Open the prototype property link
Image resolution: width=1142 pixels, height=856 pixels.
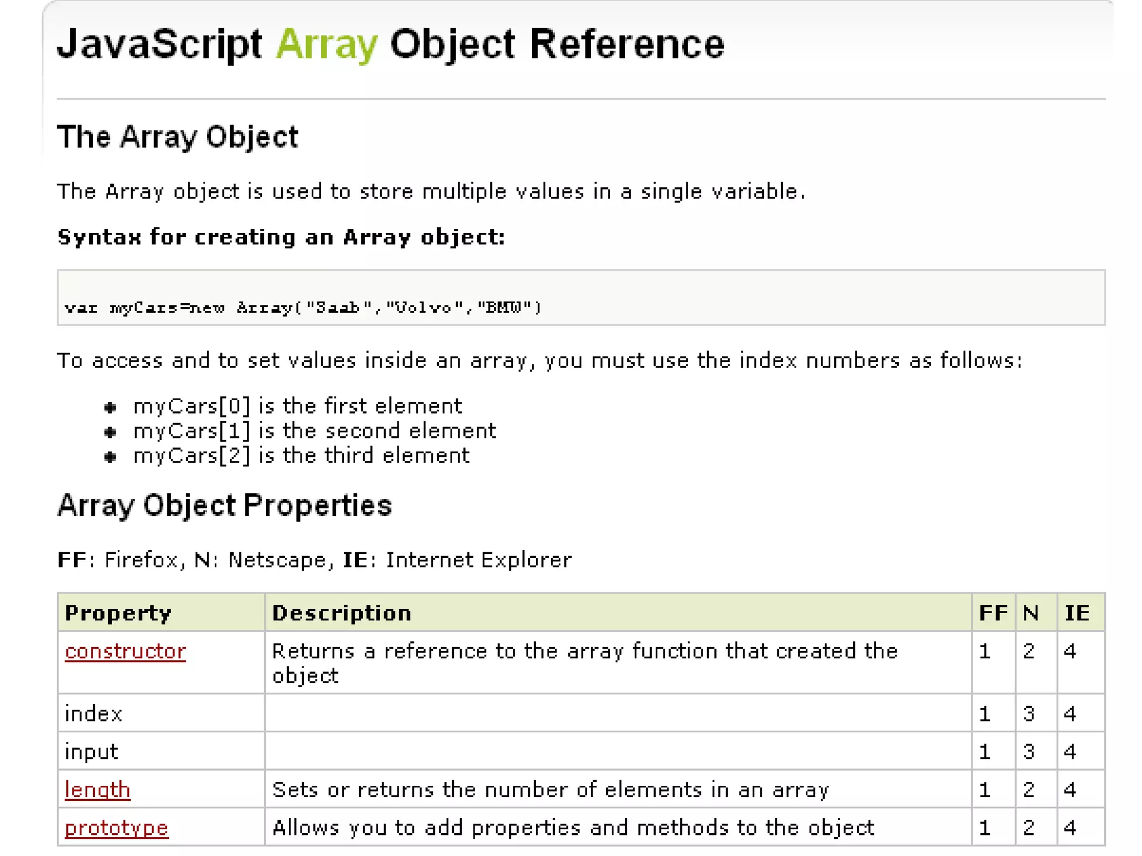tap(116, 828)
